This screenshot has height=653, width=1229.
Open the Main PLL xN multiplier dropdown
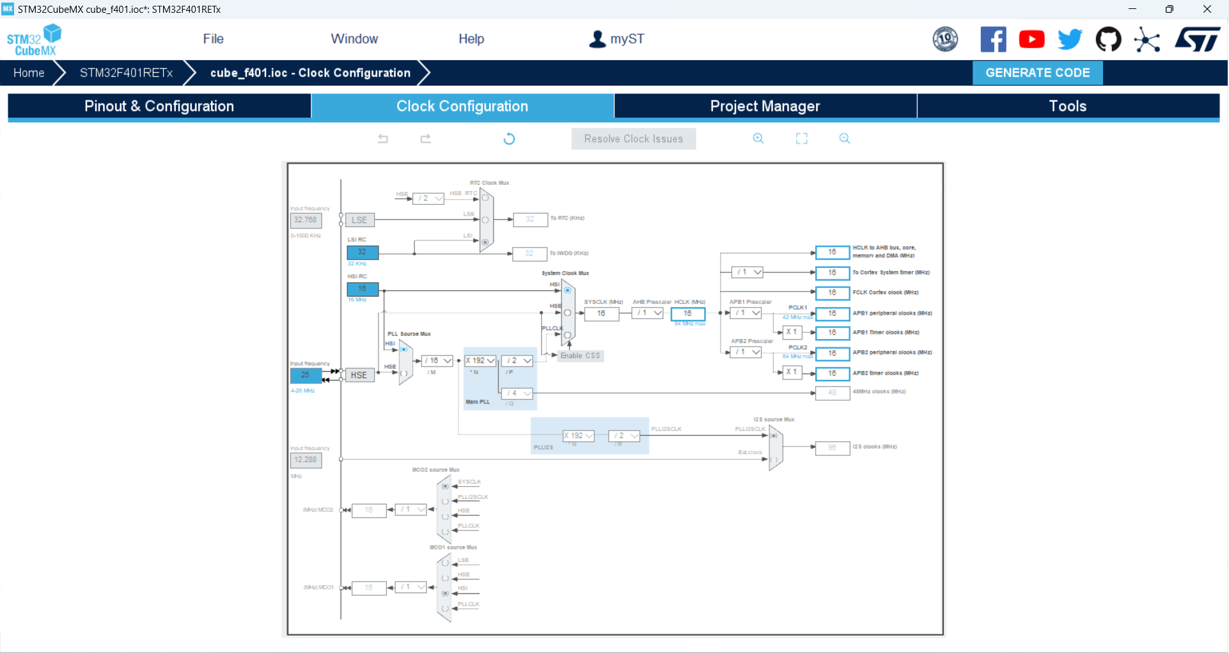pos(480,361)
